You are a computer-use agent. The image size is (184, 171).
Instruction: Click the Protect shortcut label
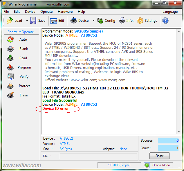[24, 86]
